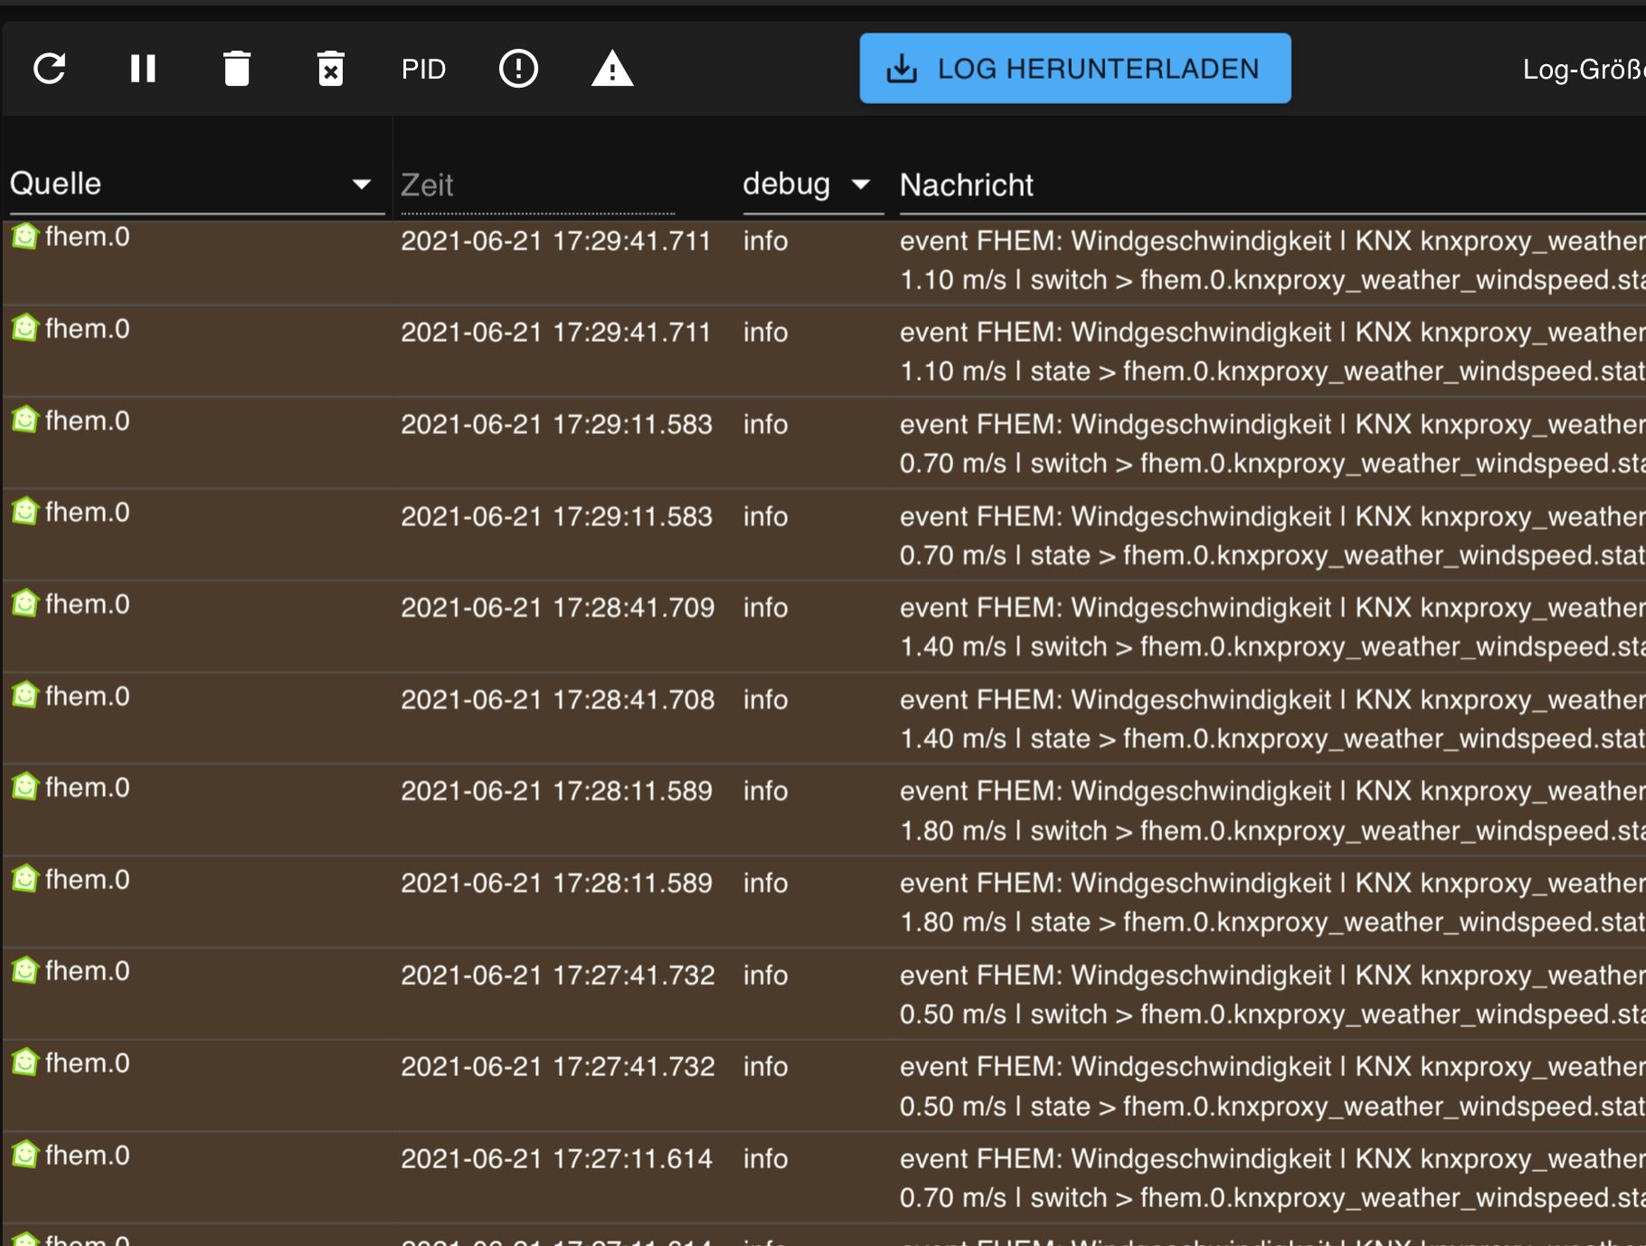Image resolution: width=1646 pixels, height=1246 pixels.
Task: Open the Quelle source filter dropdown
Action: 197,184
